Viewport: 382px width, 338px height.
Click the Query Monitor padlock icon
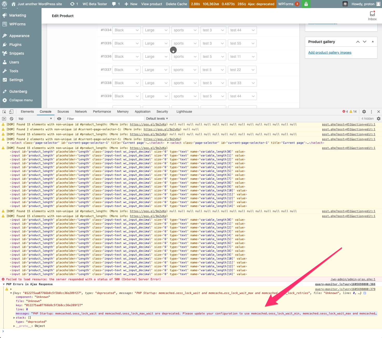(306, 4)
